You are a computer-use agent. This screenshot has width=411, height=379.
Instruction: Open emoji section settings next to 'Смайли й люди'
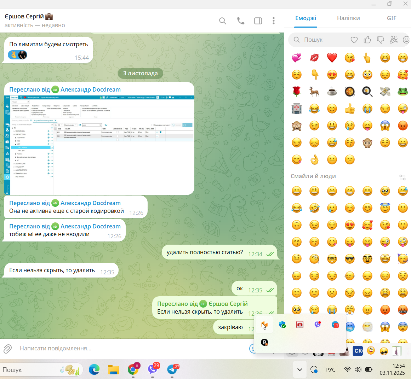click(403, 177)
